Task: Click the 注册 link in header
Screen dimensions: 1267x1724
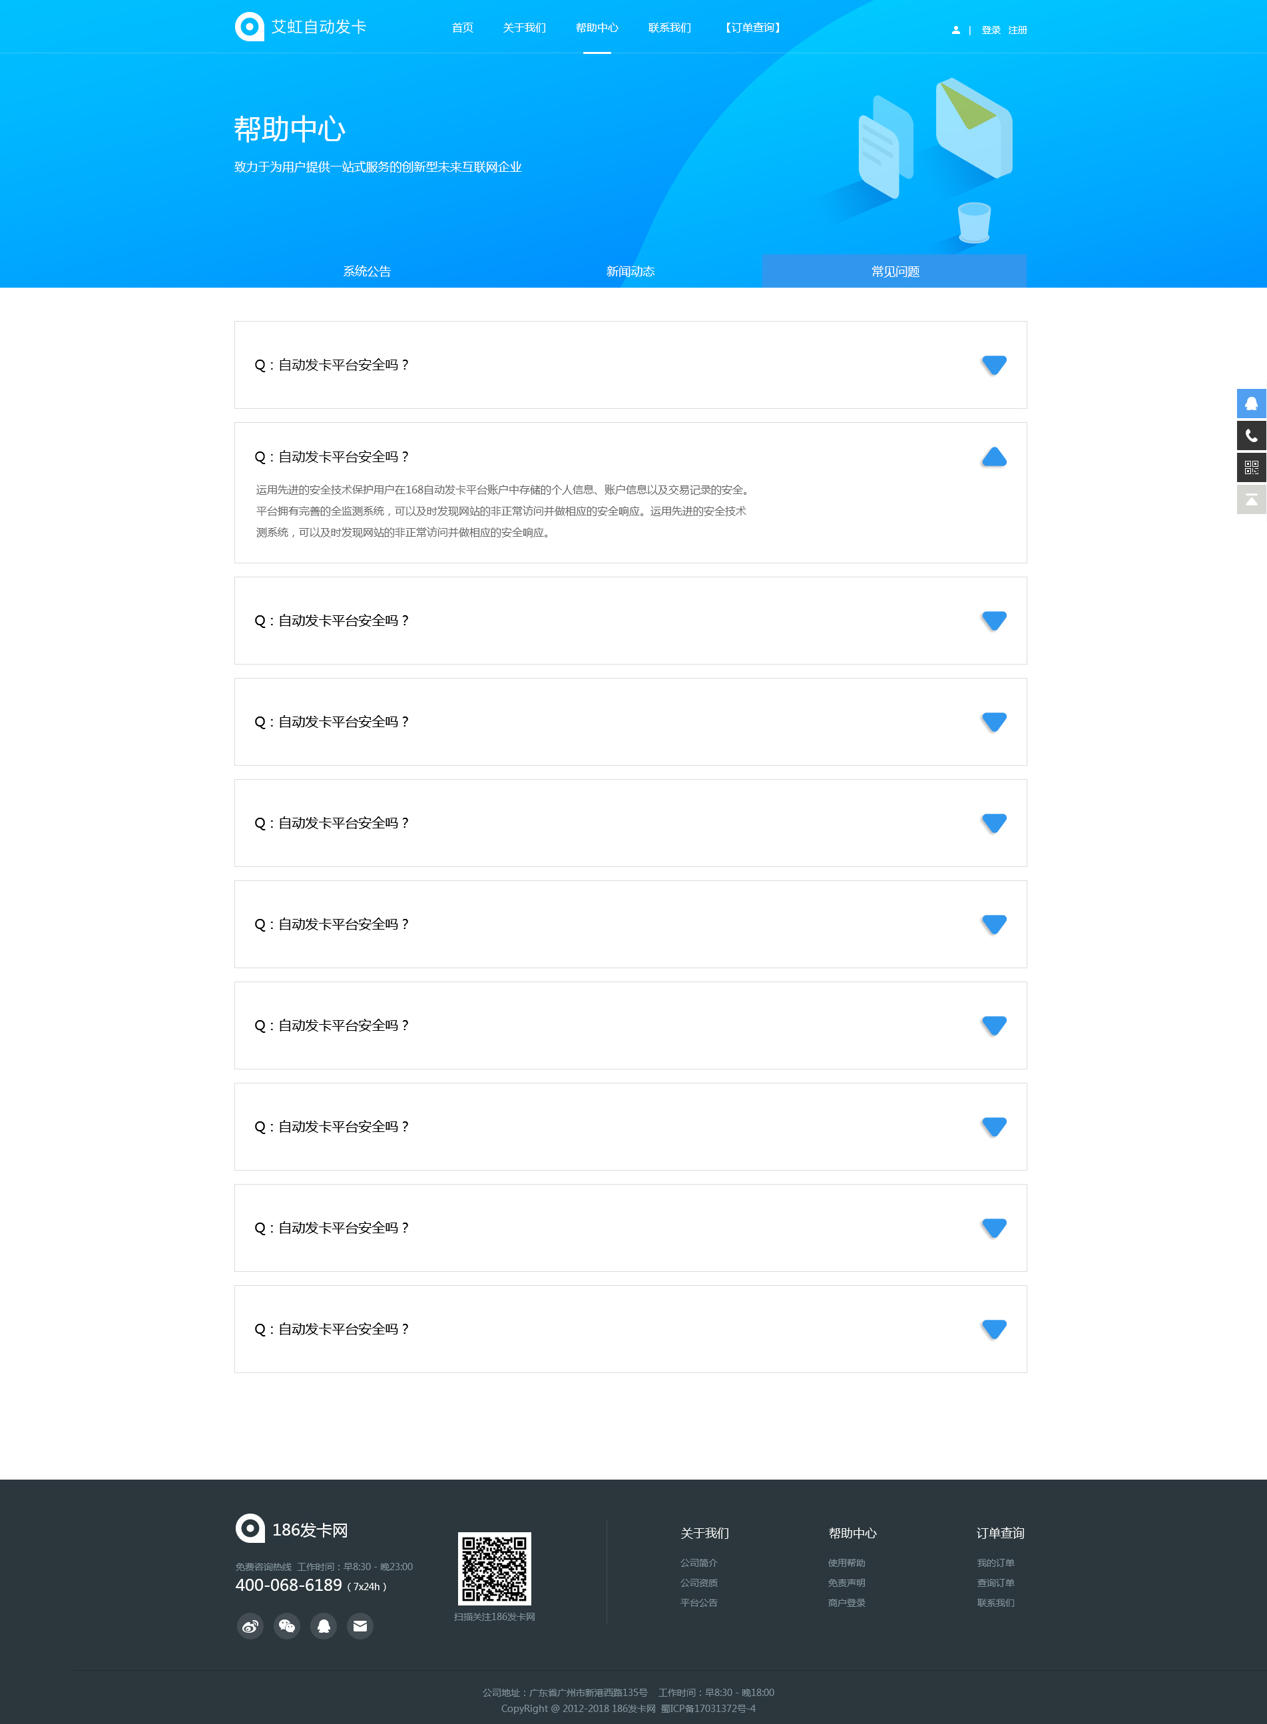Action: tap(1017, 30)
